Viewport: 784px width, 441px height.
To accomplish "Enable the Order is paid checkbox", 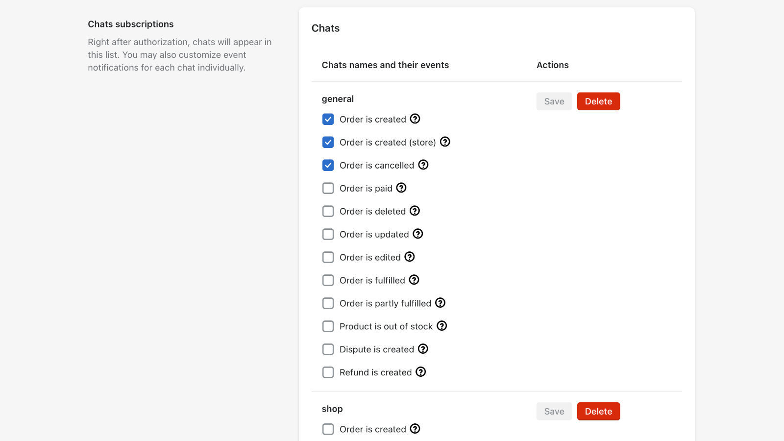I will coord(328,189).
